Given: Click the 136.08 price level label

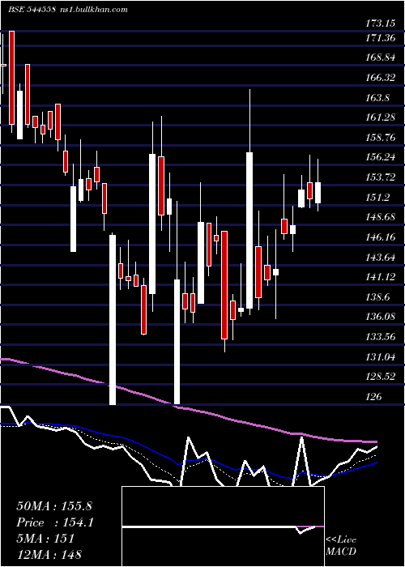Looking at the screenshot, I should click(x=380, y=318).
